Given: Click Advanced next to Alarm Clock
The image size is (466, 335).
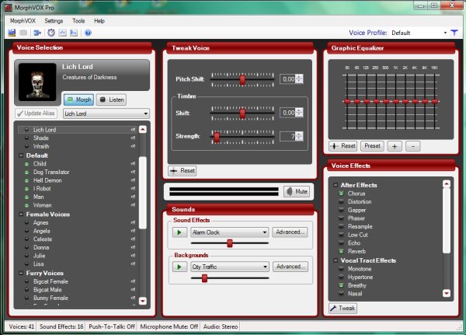Looking at the screenshot, I should (x=290, y=232).
